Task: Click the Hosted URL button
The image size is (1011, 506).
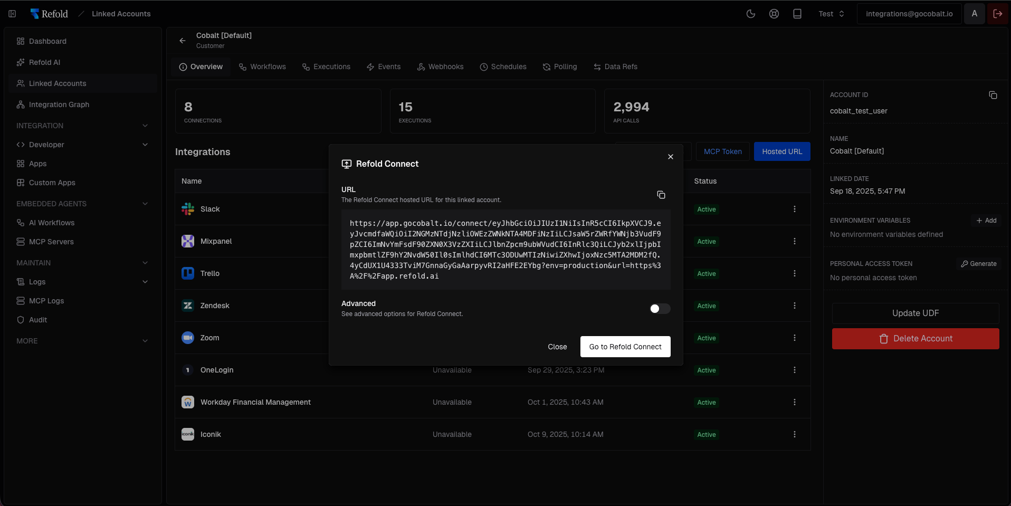Action: (782, 151)
